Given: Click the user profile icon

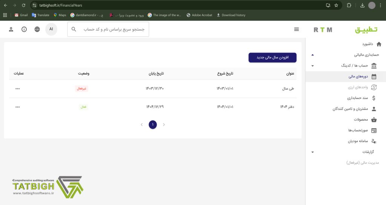Looking at the screenshot, I should pyautogui.click(x=11, y=29).
